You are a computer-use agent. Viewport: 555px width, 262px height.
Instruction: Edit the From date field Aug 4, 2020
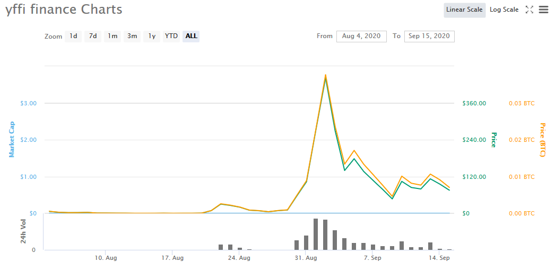point(361,36)
